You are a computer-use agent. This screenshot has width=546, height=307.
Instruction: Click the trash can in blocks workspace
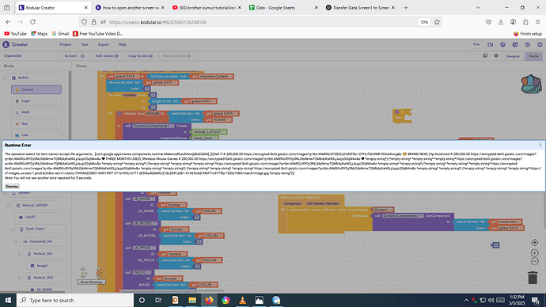tap(533, 278)
